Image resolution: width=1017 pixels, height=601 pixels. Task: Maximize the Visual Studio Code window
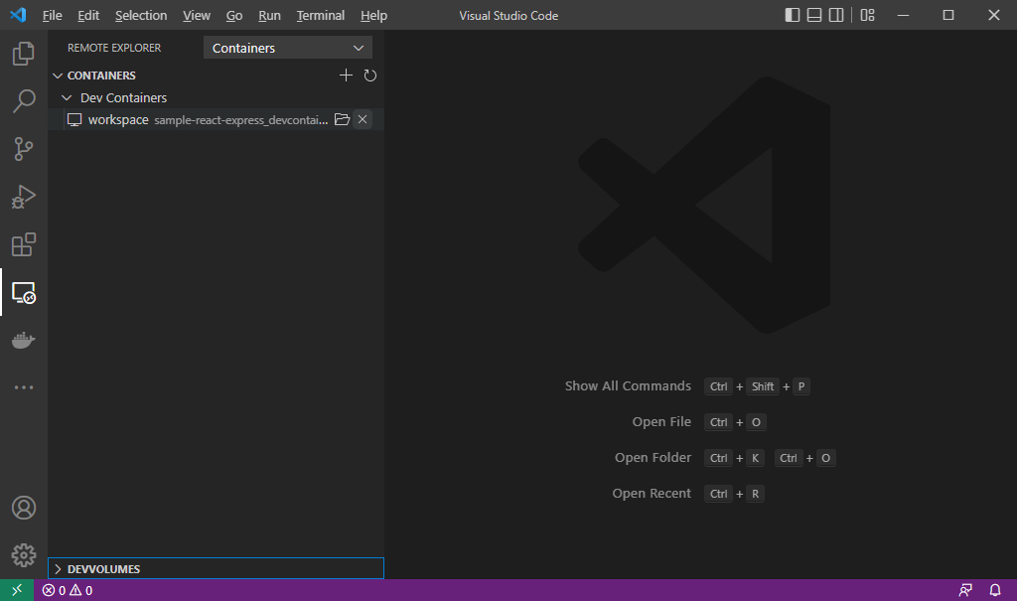click(948, 15)
